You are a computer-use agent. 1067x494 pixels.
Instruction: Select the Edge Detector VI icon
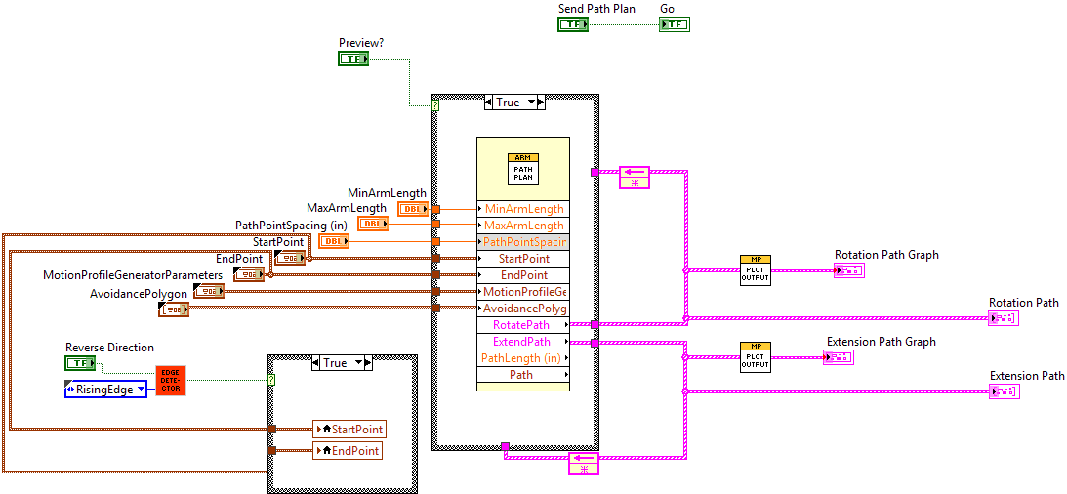click(x=170, y=381)
